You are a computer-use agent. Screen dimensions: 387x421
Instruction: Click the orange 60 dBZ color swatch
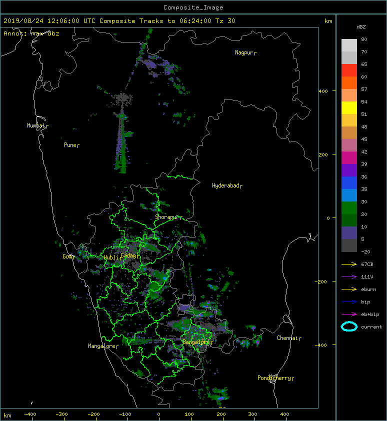[349, 82]
